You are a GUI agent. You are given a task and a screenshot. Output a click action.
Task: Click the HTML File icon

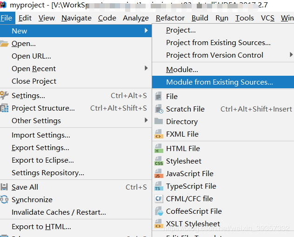(x=158, y=149)
